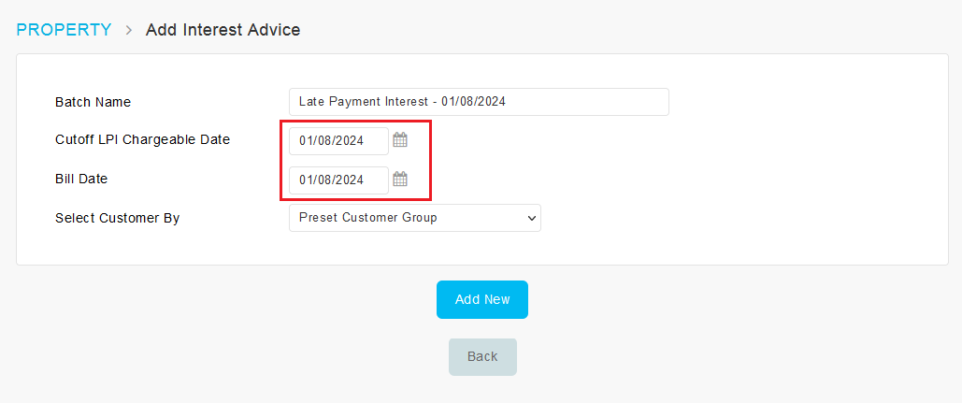962x403 pixels.
Task: Click the Add Interest Advice page title
Action: coord(223,30)
